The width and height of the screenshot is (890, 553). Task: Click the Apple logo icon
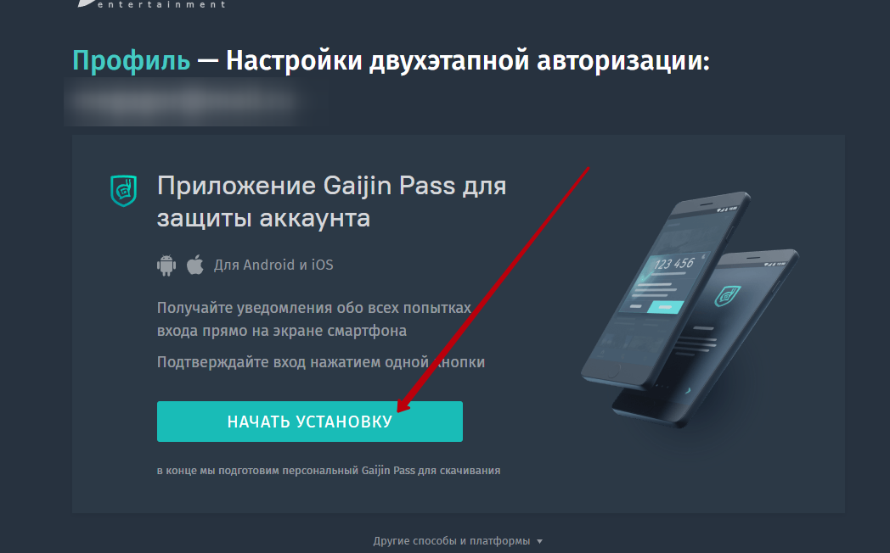195,265
